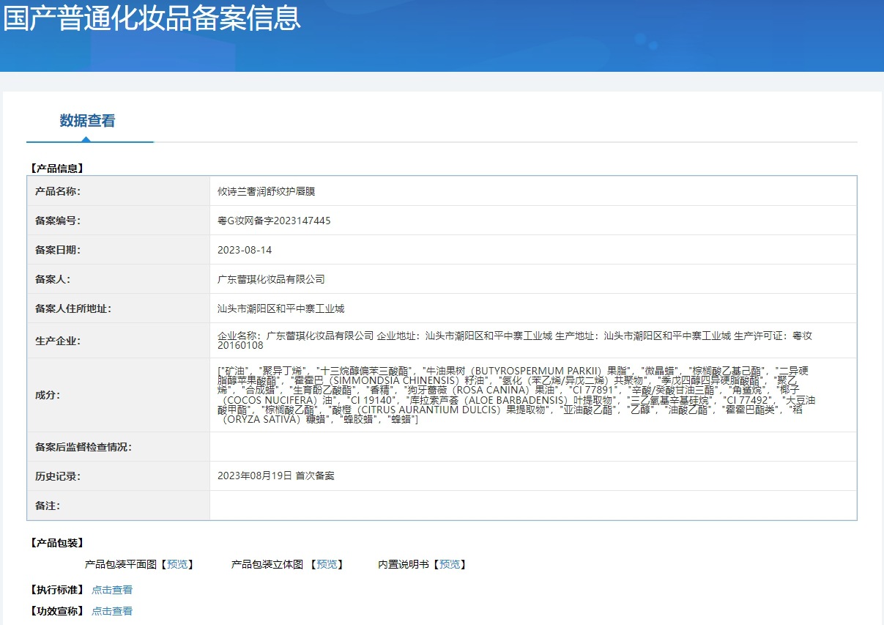Click the 【产品信息】 section heading
The width and height of the screenshot is (884, 625).
pos(57,168)
